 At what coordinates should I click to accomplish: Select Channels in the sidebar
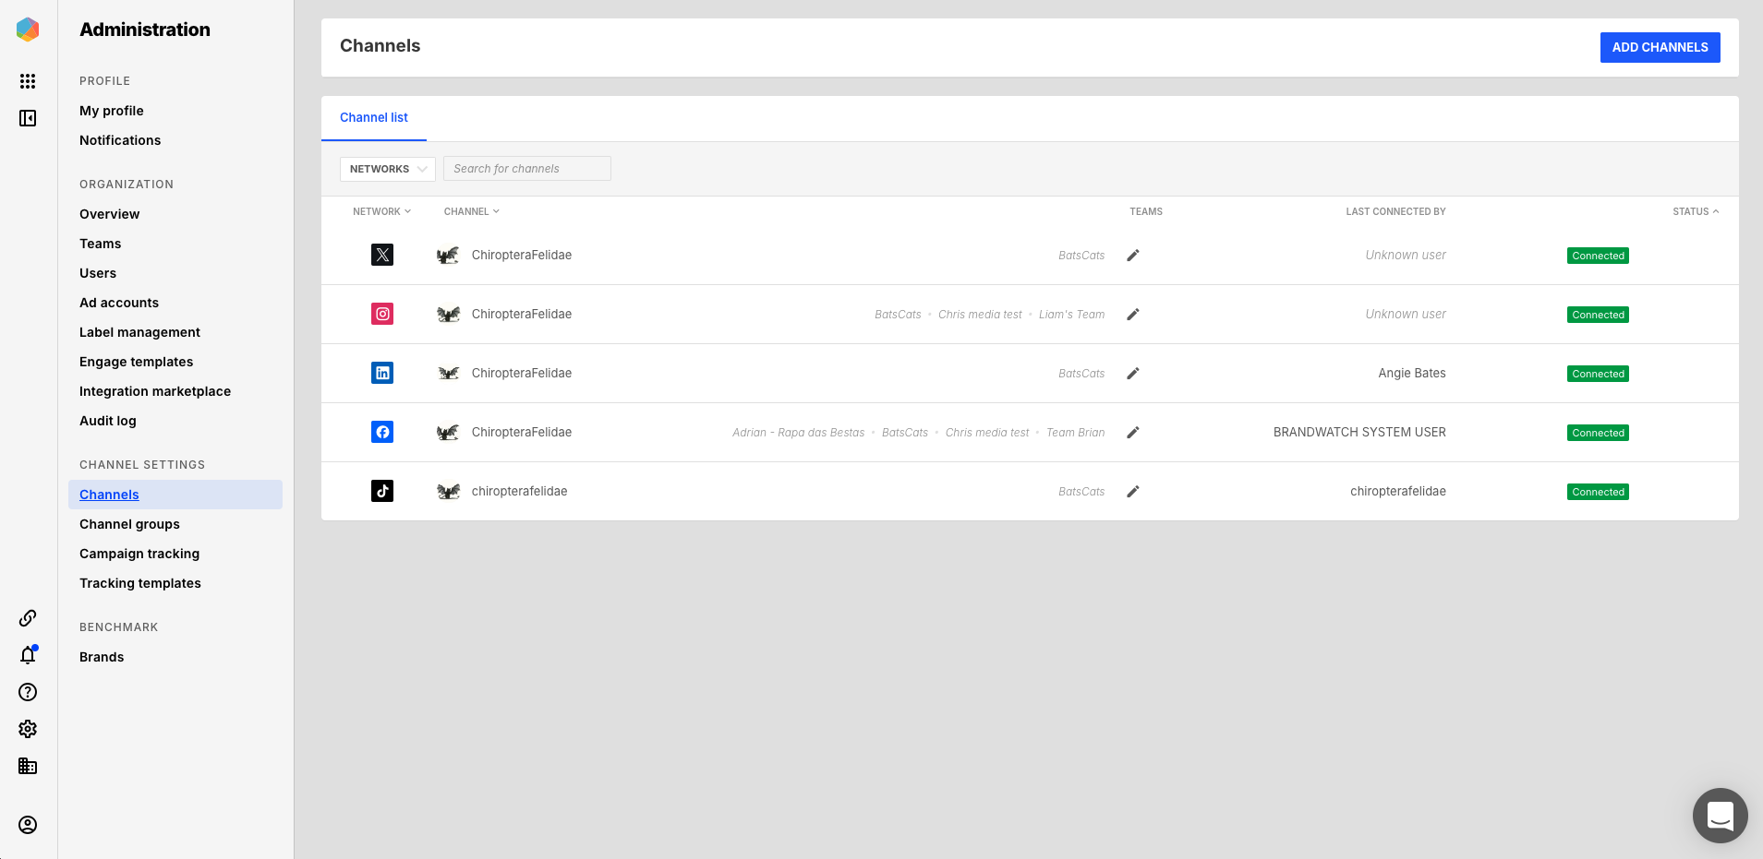point(175,495)
